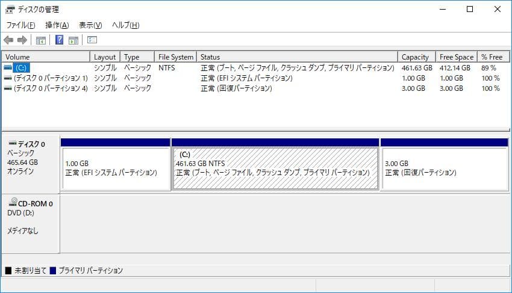This screenshot has height=293, width=512.
Task: Open the Help question mark icon
Action: 60,40
